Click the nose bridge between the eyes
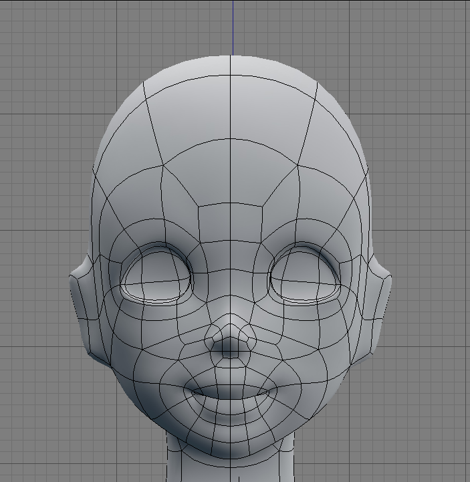 pos(230,281)
